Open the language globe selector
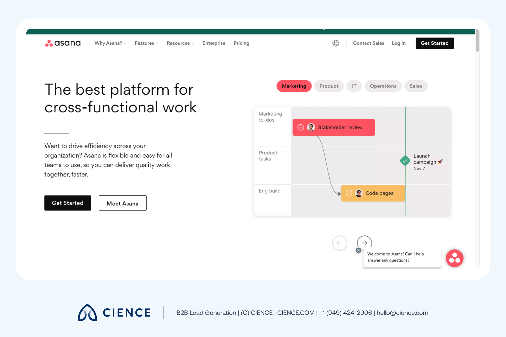Viewport: 506px width, 337px height. pos(335,43)
